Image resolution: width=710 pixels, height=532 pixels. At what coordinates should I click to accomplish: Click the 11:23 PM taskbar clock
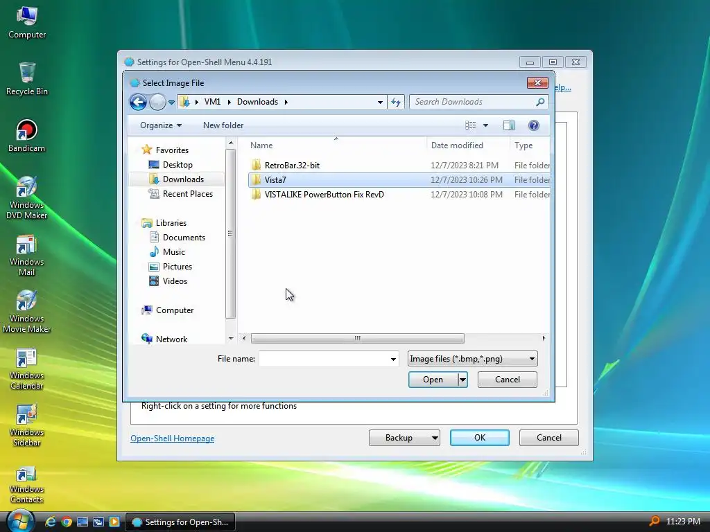683,522
